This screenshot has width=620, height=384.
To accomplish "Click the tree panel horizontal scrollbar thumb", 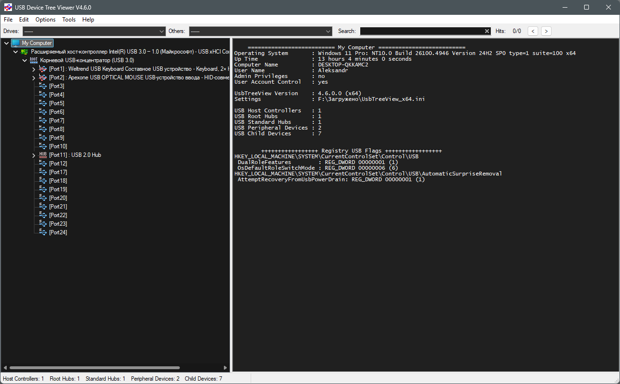I will coord(95,368).
